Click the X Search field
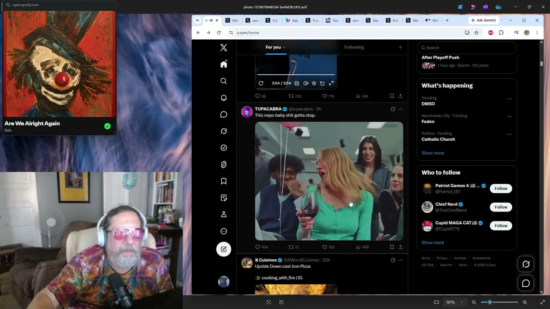The width and height of the screenshot is (550, 309). pyautogui.click(x=467, y=48)
